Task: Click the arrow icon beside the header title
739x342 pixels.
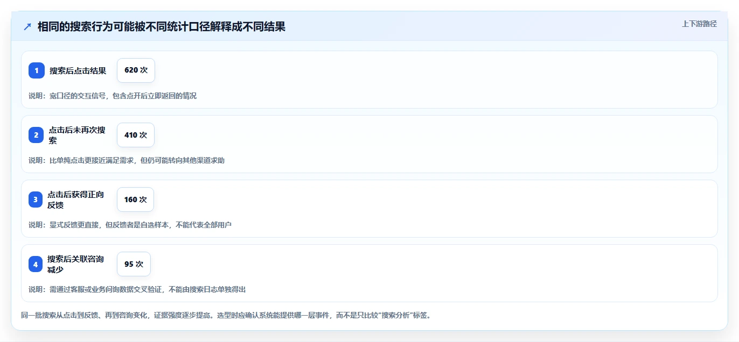Action: click(27, 27)
